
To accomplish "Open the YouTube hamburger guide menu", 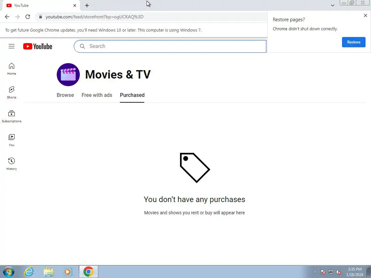I will coord(12,46).
